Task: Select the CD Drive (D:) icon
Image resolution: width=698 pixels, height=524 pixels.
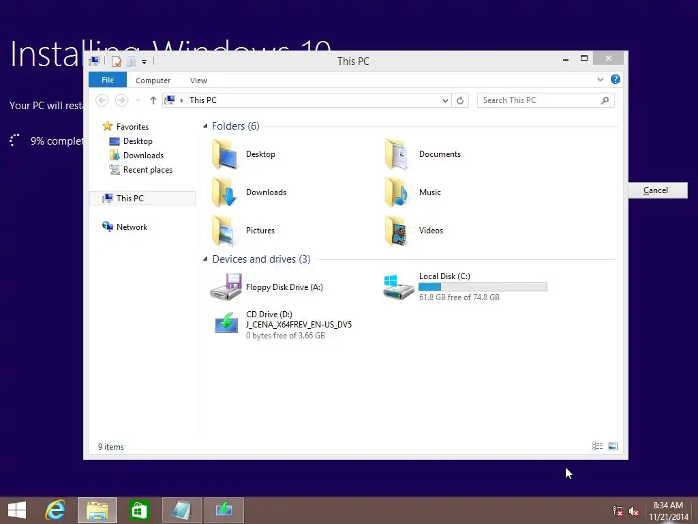Action: click(226, 323)
